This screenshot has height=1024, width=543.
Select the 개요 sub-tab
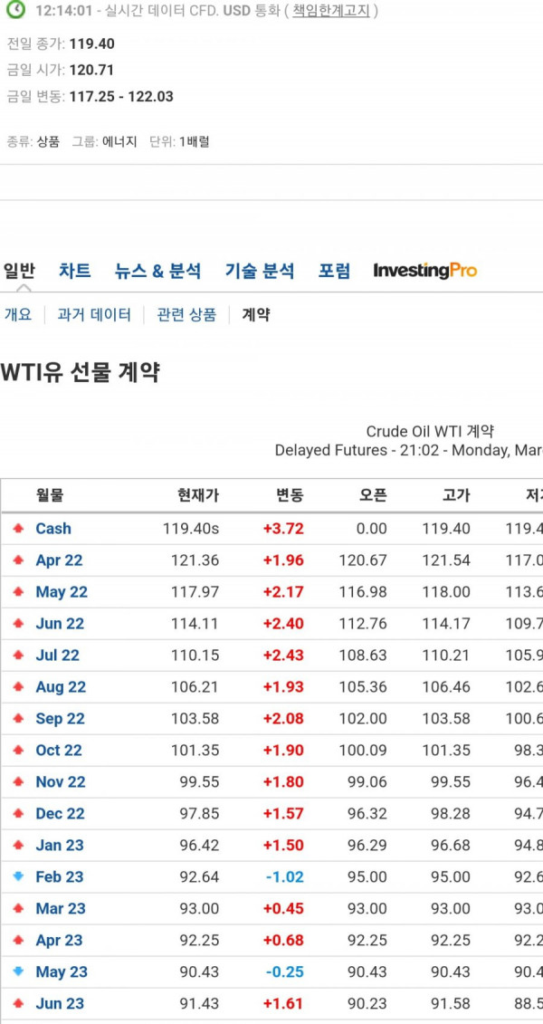pos(17,315)
